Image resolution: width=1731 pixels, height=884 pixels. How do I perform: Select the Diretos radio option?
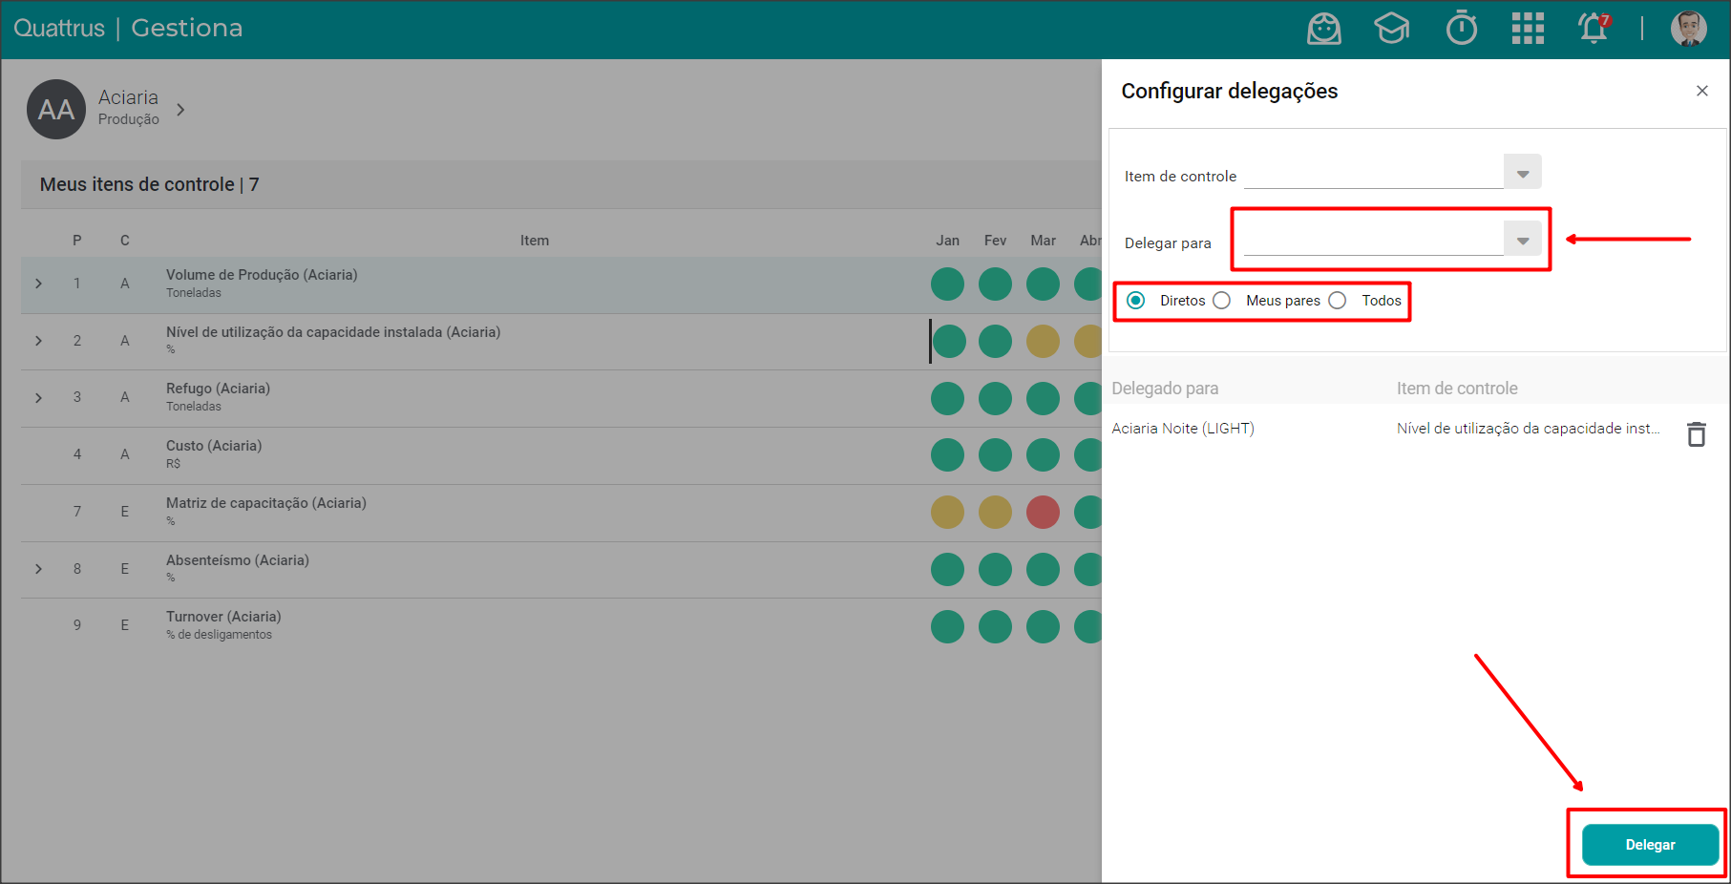click(x=1136, y=301)
